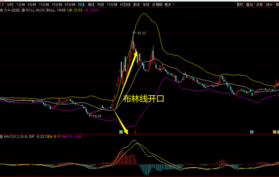Expand the 更多 periods menu
Image resolution: width=279 pixels, height=177 pixels.
pyautogui.click(x=169, y=5)
